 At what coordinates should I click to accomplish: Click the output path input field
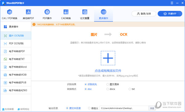pyautogui.click(x=124, y=108)
